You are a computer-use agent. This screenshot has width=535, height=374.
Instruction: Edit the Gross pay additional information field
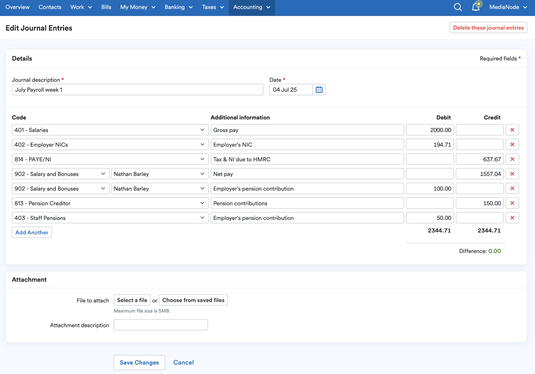pos(307,130)
